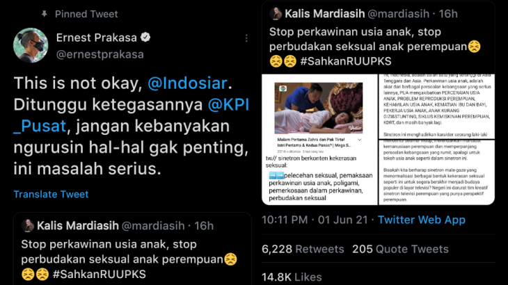Image resolution: width=508 pixels, height=285 pixels.
Task: Open the #SahkanRUUPKS hashtag in the quoted tweet
Action: pyautogui.click(x=100, y=275)
